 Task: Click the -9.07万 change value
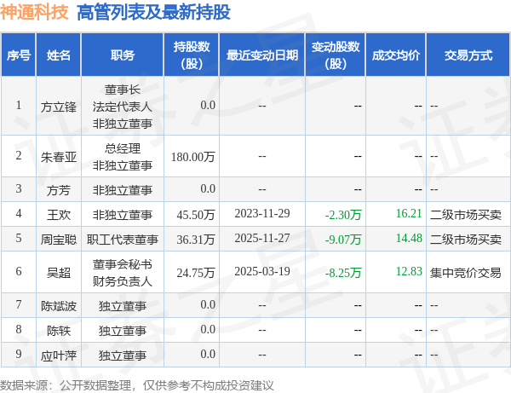[343, 240]
